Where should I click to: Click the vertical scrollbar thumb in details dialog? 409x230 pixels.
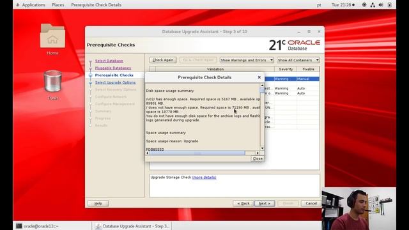tap(262, 90)
